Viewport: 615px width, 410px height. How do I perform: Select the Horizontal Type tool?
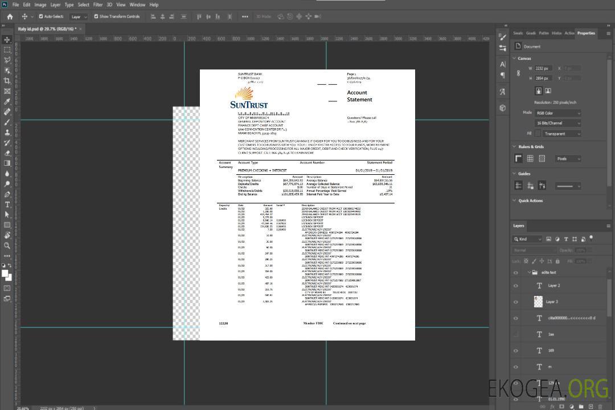(x=7, y=204)
